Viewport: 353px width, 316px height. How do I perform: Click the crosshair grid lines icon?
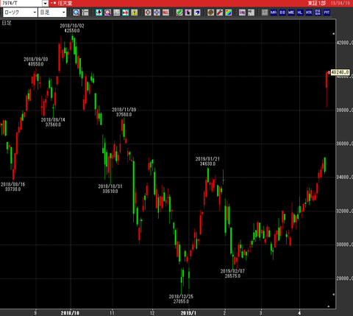point(85,13)
